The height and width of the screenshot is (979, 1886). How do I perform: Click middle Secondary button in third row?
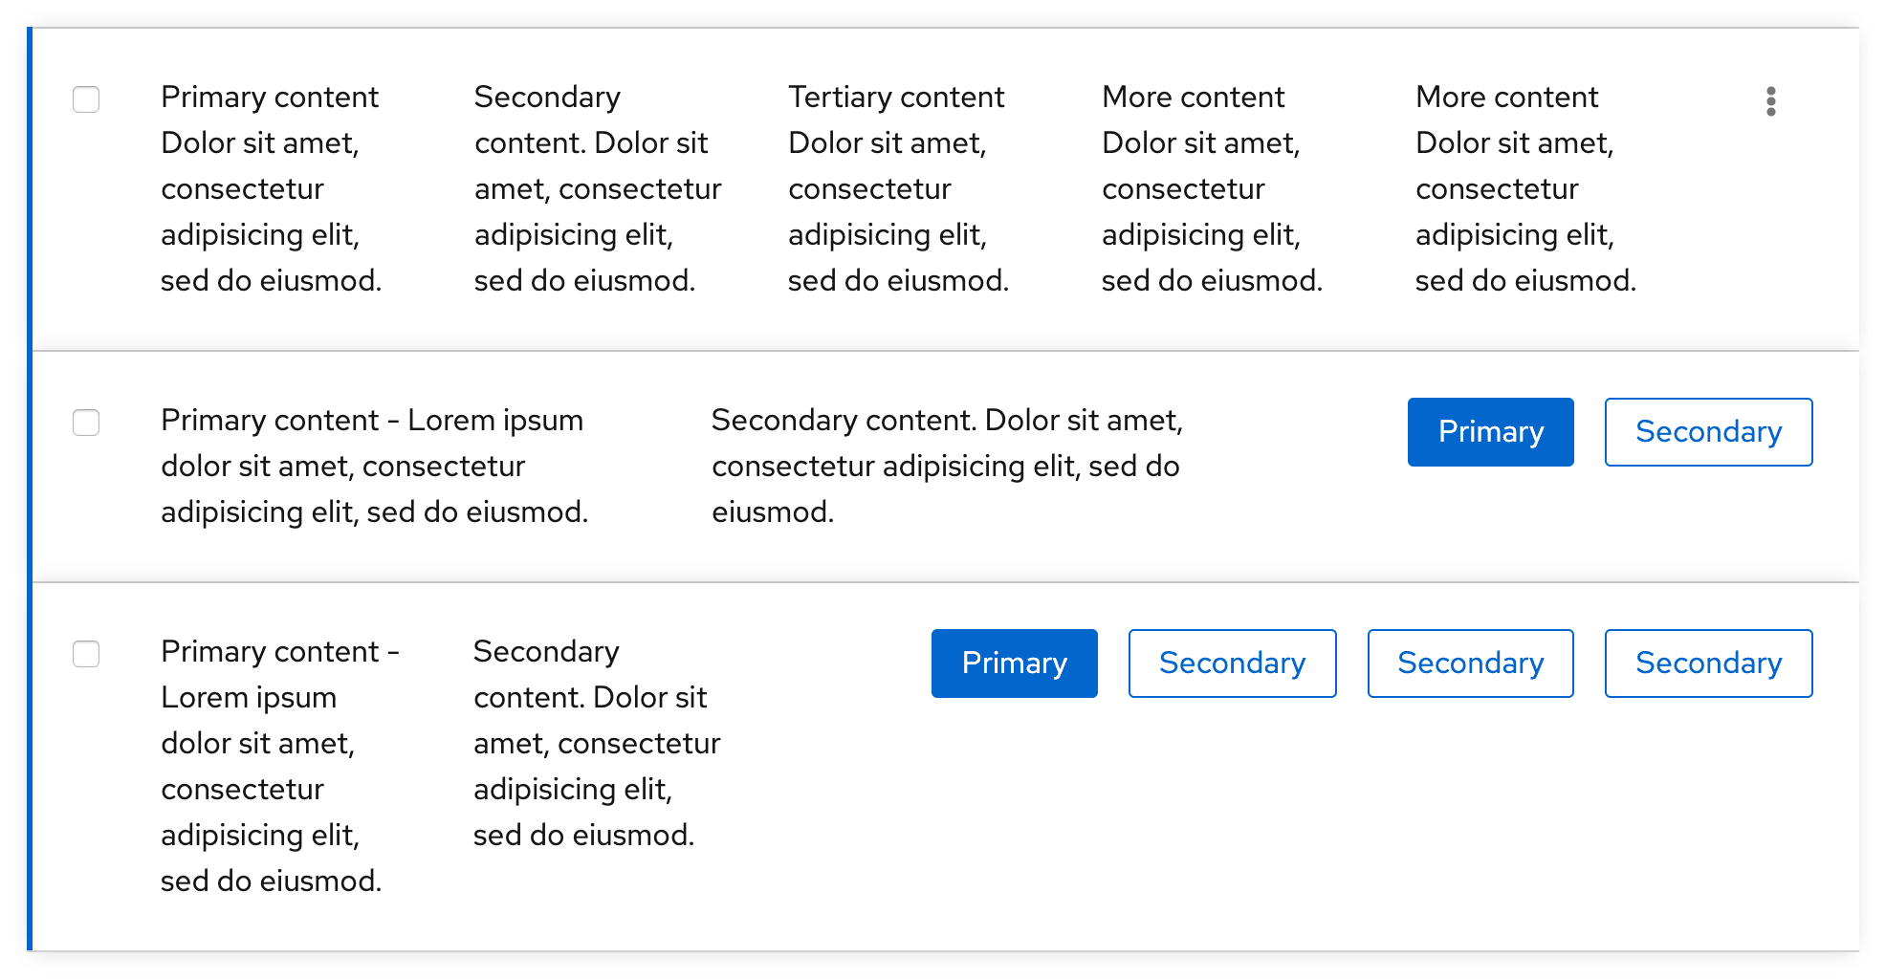coord(1470,664)
